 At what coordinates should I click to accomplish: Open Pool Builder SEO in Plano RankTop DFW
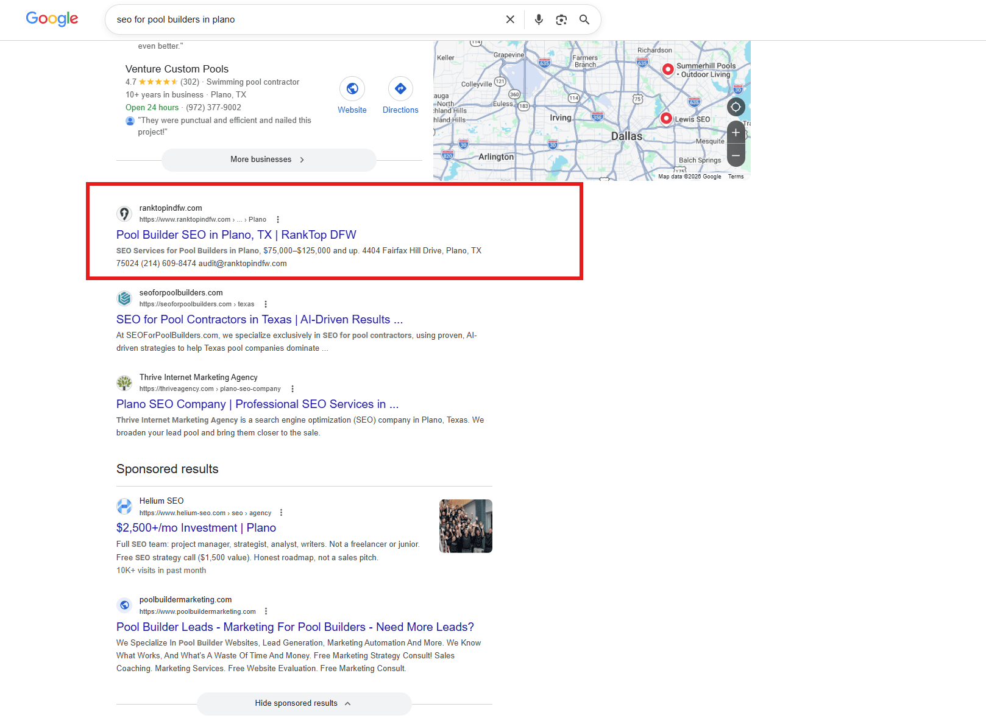[236, 235]
